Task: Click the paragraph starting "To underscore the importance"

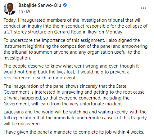Action: pos(75,49)
